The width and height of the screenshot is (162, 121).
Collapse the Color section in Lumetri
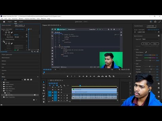coord(135,49)
